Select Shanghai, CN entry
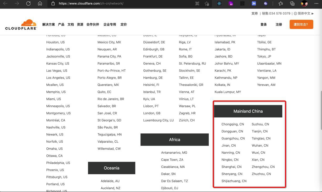Viewport: 322px width, 192px height. coord(231,167)
